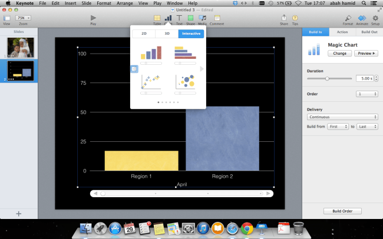Screen dimensions: 383x239
Task: Click the Play button in the toolbar
Action: pyautogui.click(x=93, y=18)
